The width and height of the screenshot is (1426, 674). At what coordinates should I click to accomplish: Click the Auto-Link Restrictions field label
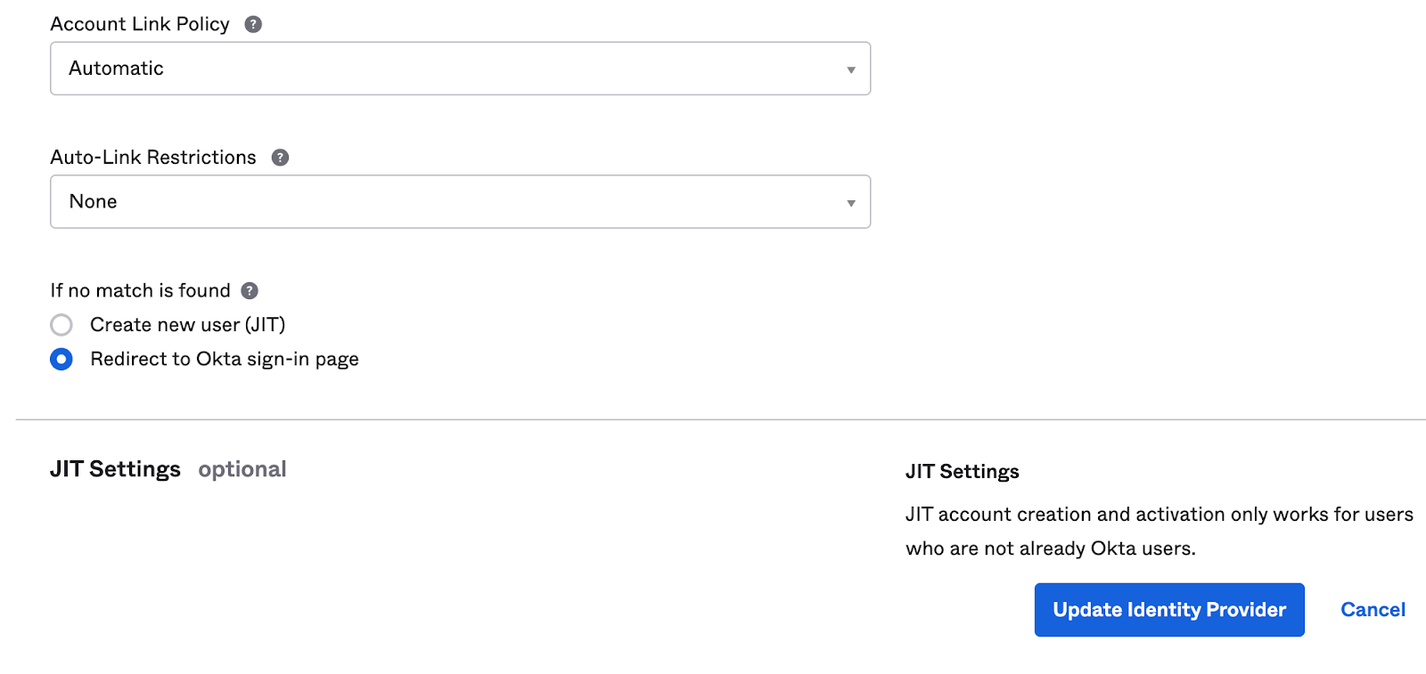(153, 158)
